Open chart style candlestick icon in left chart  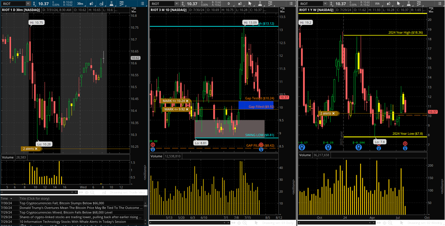tap(92, 4)
